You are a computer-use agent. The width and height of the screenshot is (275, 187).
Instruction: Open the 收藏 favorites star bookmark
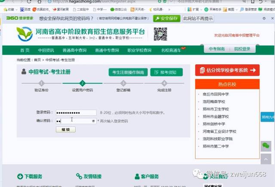(9, 9)
